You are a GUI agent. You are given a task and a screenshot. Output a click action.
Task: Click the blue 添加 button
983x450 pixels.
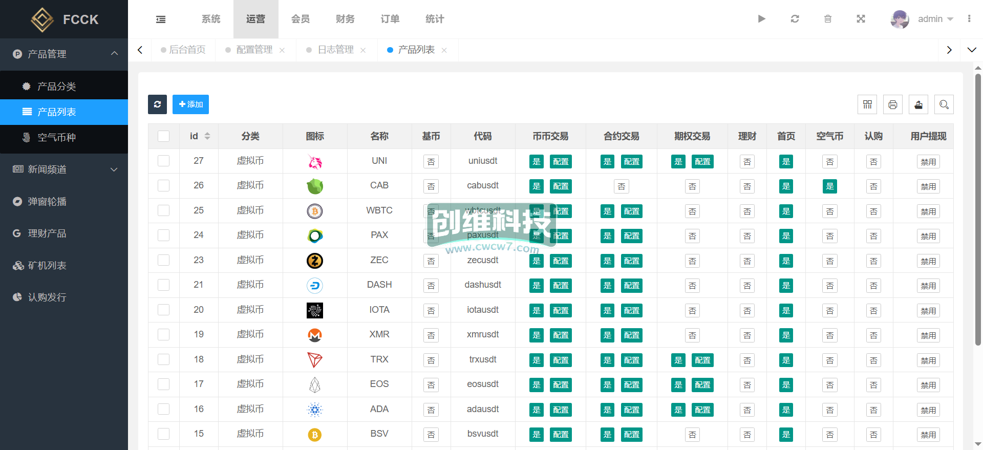pos(190,104)
